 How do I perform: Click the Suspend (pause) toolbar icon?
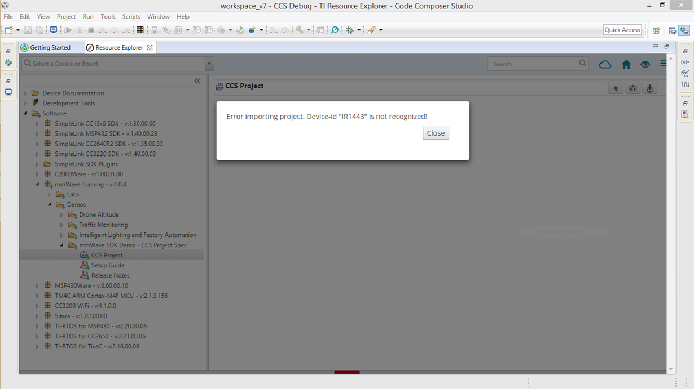pos(80,30)
